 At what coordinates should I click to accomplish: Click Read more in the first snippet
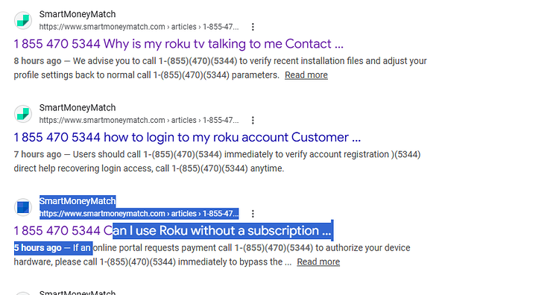point(306,75)
